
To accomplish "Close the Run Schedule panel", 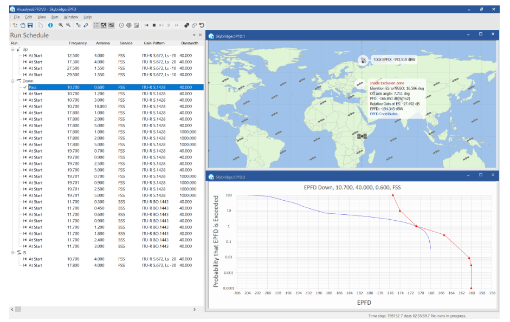I will [x=200, y=35].
